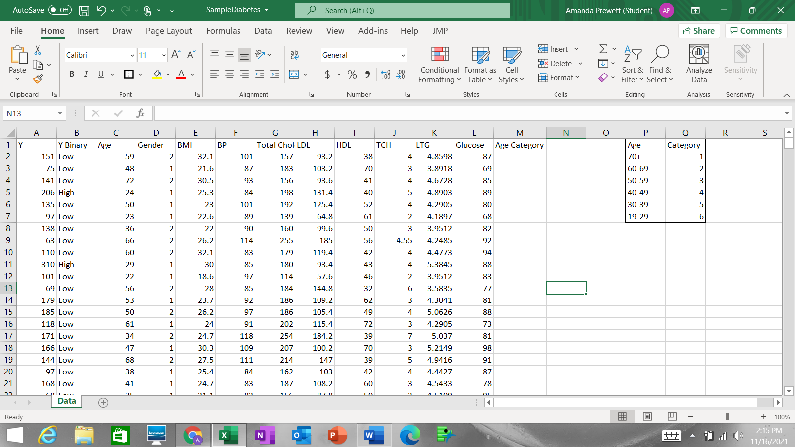Click the Comments button
Viewport: 795px width, 447px height.
coord(756,31)
